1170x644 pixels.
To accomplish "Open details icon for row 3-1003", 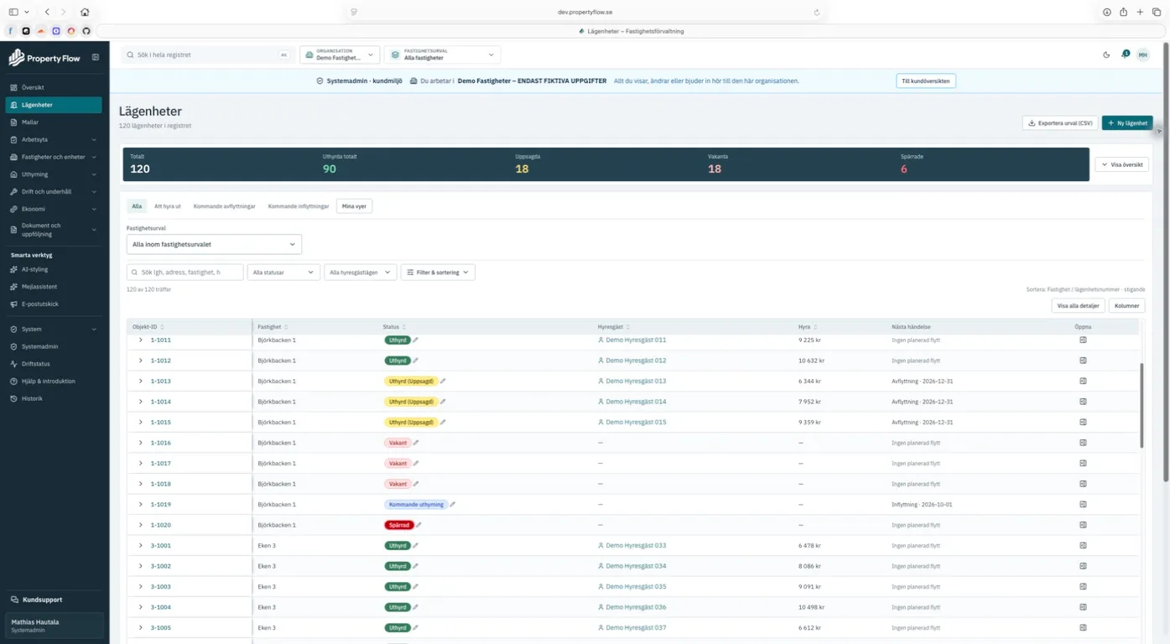I will (1083, 586).
